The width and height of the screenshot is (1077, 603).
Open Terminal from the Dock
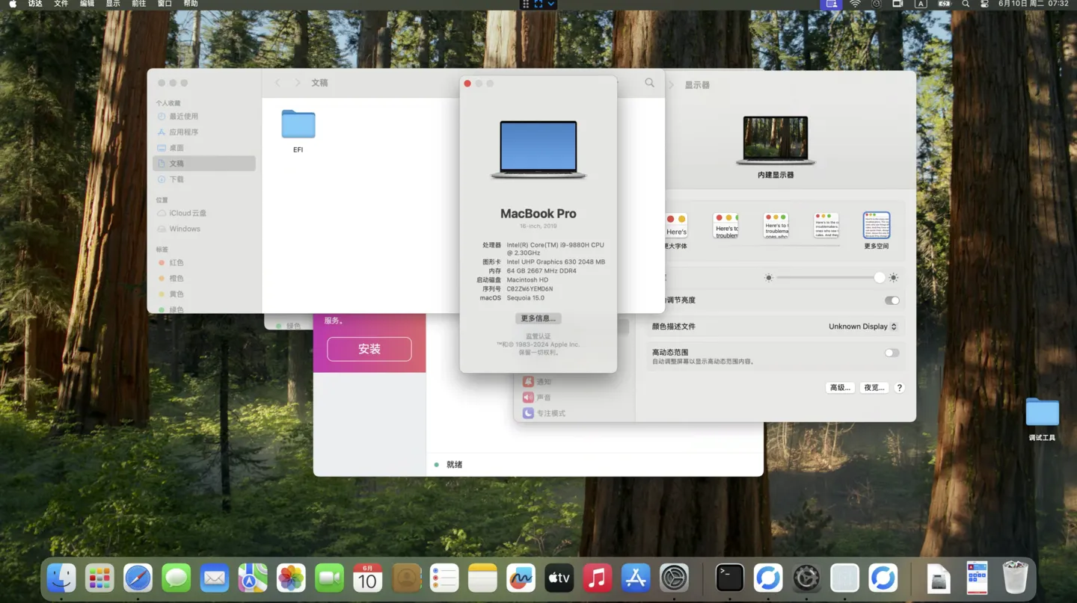tap(729, 578)
